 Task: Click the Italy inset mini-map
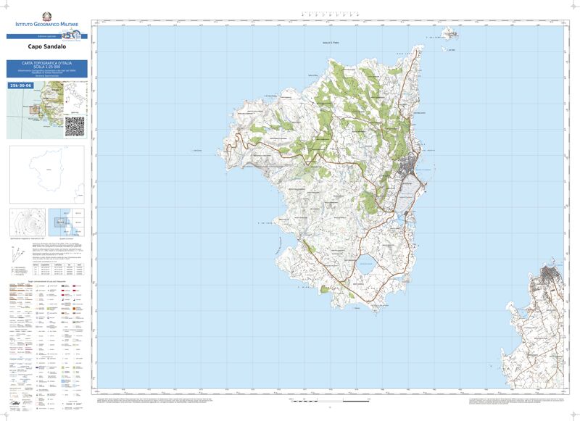pyautogui.click(x=76, y=97)
